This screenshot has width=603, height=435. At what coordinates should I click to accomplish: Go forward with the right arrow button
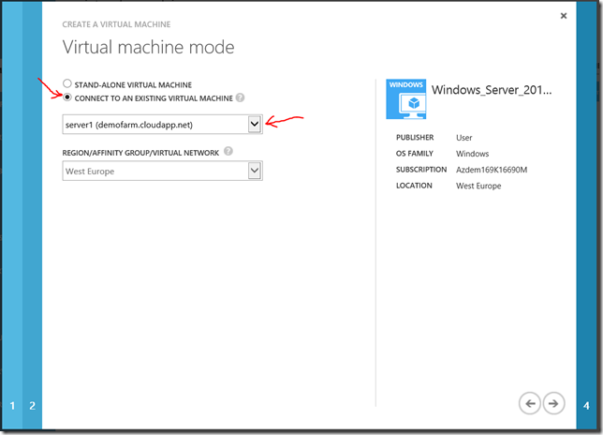553,403
